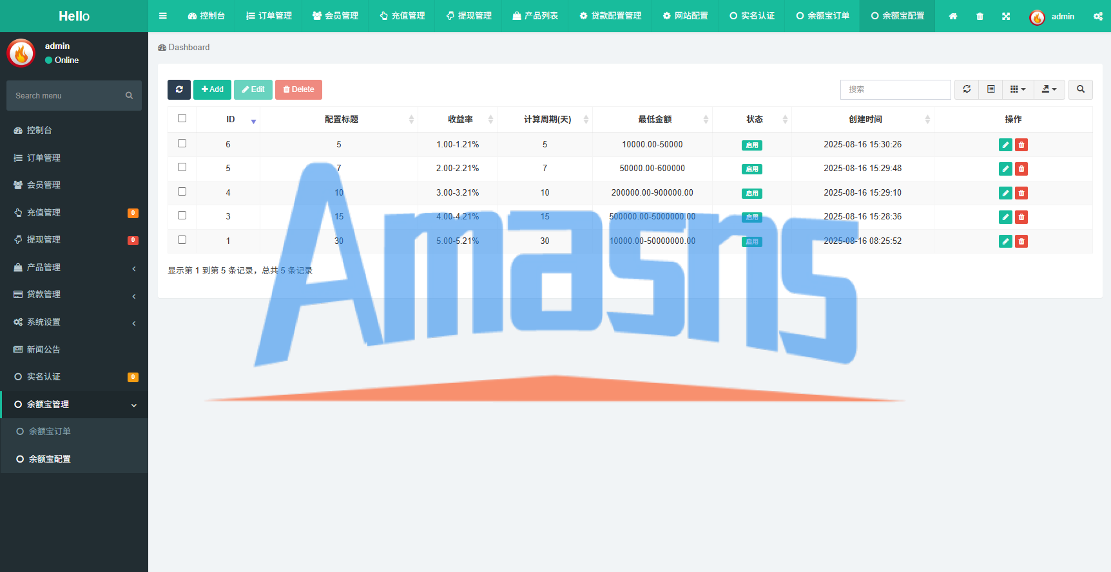Image resolution: width=1111 pixels, height=572 pixels.
Task: Toggle the sidebar hamburger menu icon
Action: 163,16
